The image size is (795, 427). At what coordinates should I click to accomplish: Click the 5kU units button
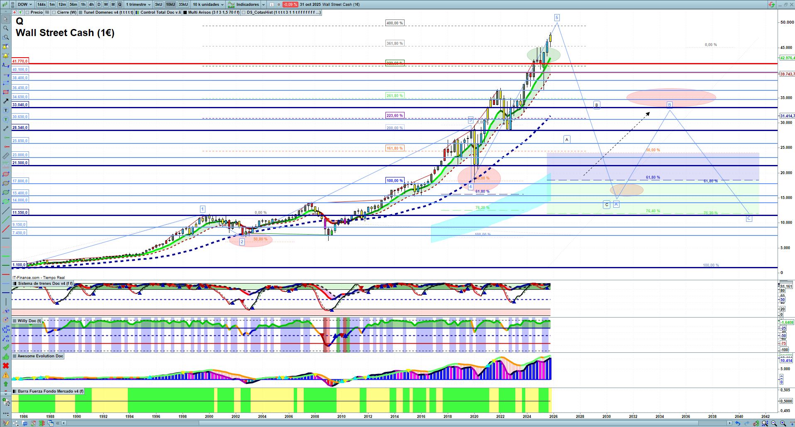(x=159, y=5)
